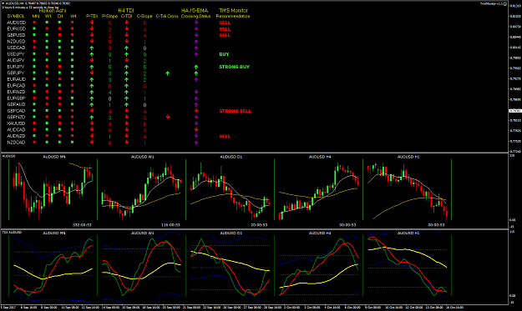Image resolution: width=522 pixels, height=311 pixels.
Task: Select the EURNZD symbol label
Action: (x=17, y=92)
